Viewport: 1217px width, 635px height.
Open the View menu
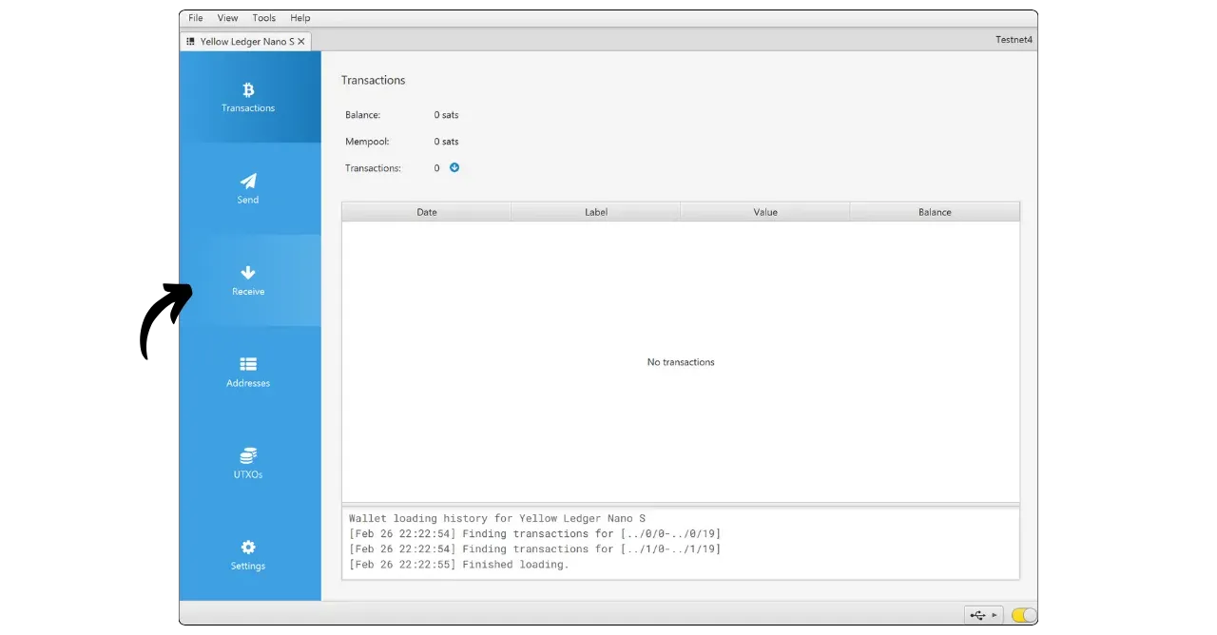(227, 18)
